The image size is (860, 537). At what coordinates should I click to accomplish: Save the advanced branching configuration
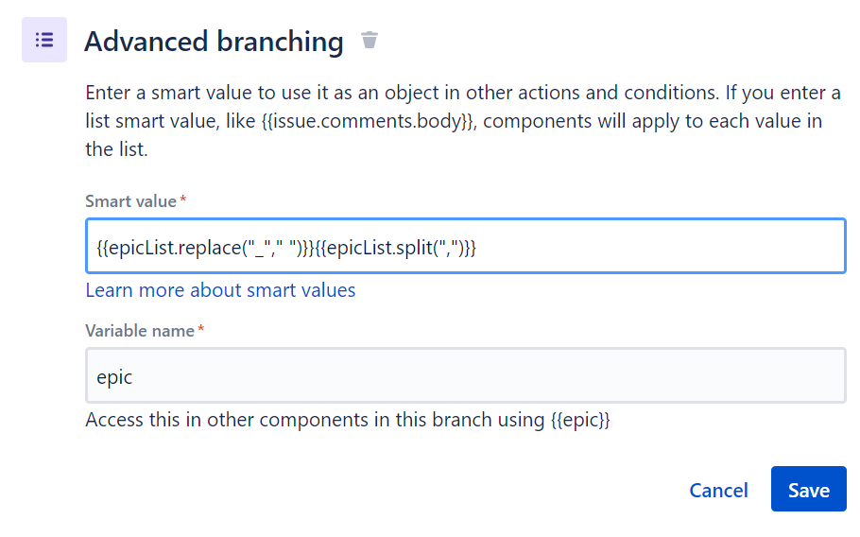coord(808,490)
